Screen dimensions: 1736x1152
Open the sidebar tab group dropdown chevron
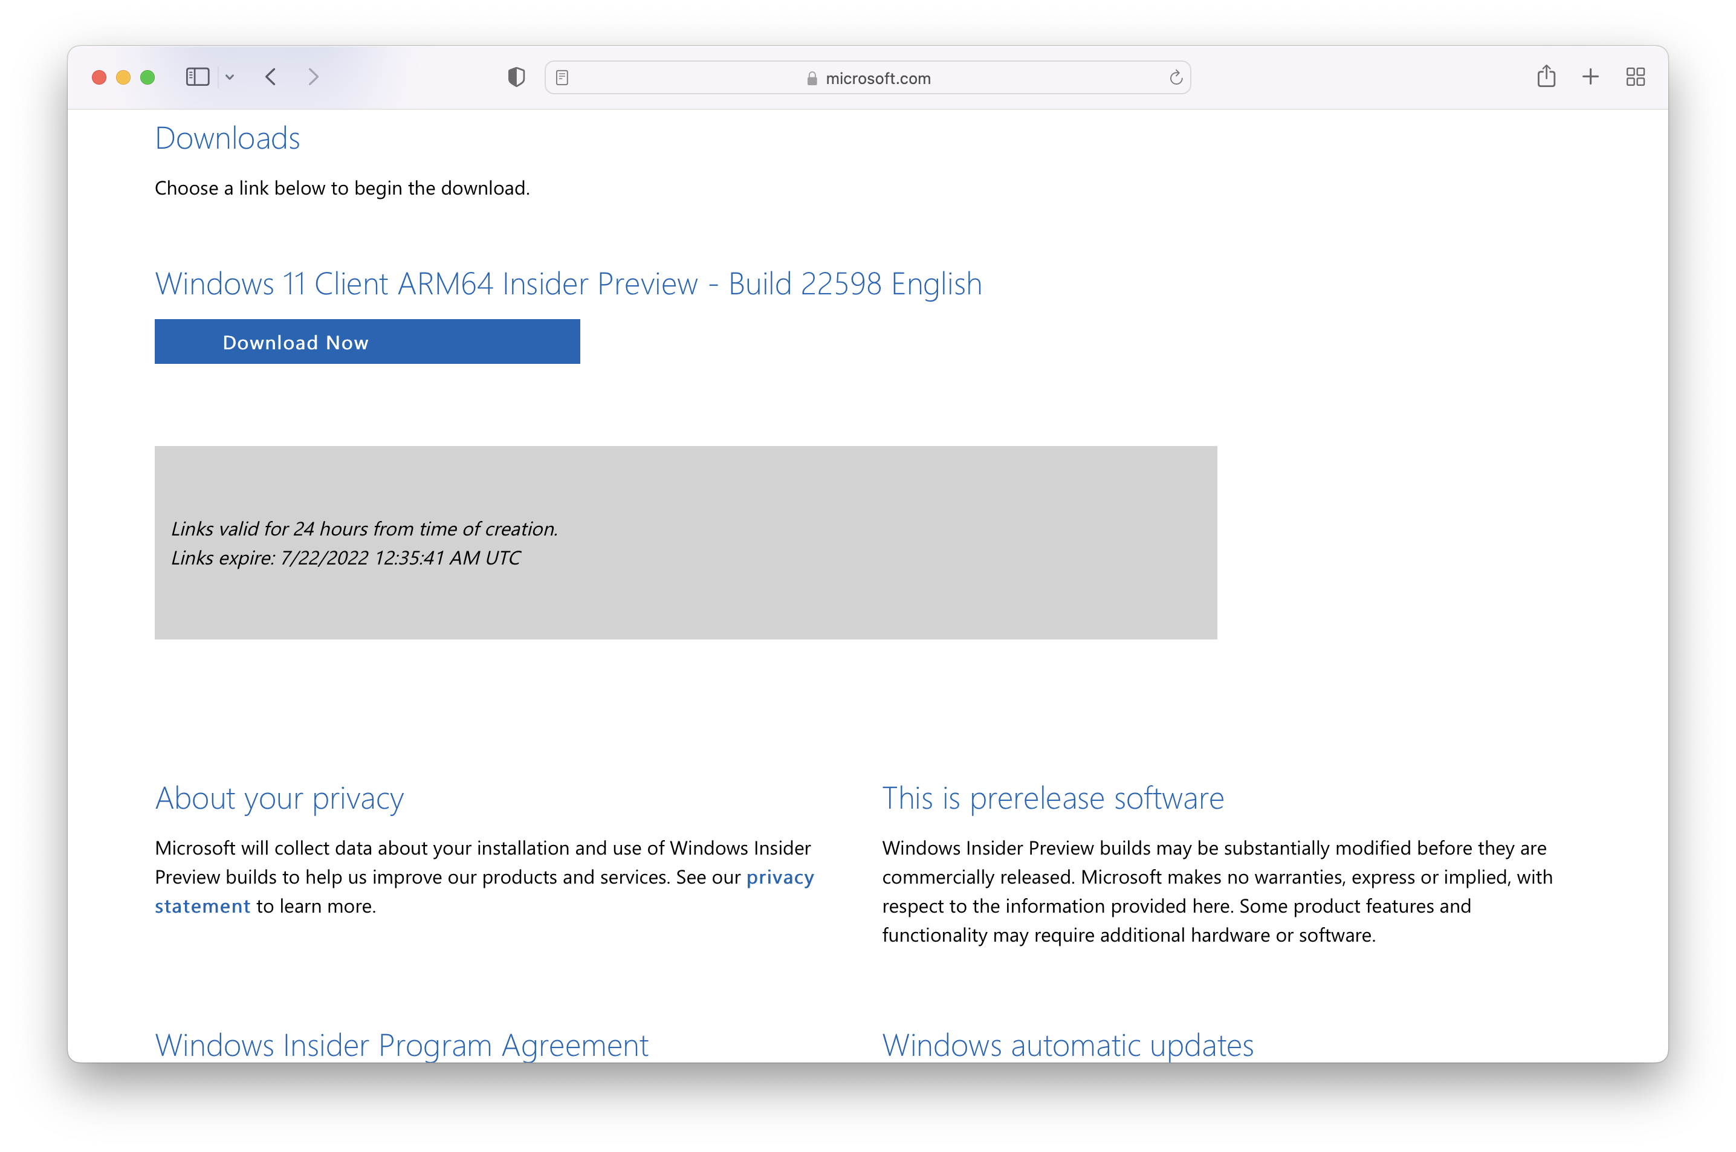[x=230, y=77]
